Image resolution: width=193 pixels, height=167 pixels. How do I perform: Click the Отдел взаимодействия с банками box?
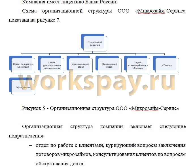(x=138, y=65)
